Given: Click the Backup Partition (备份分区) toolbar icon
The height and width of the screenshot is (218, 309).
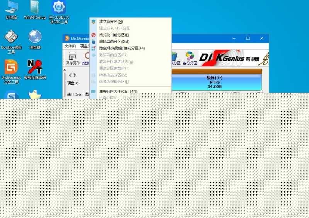Looking at the screenshot, I should coord(189,57).
